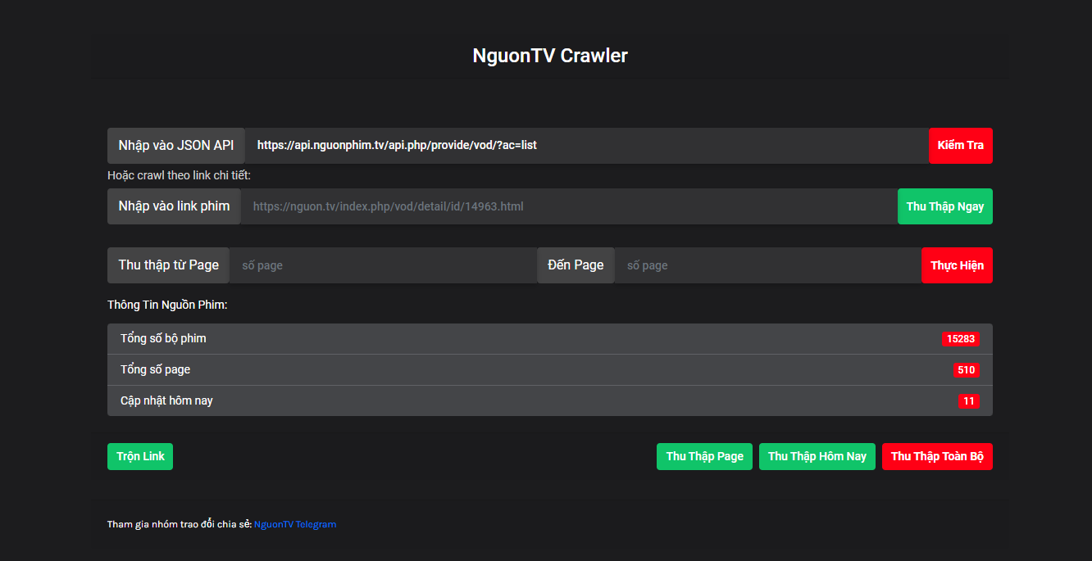1092x561 pixels.
Task: Open the NguonTV Telegram link
Action: [294, 523]
